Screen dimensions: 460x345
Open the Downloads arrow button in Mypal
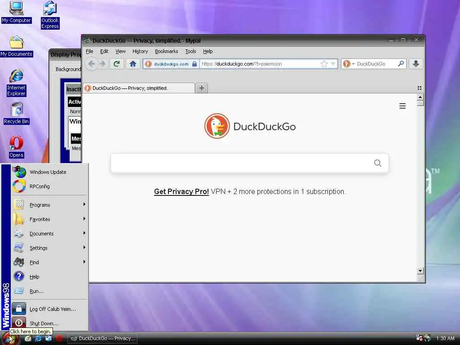[x=416, y=64]
